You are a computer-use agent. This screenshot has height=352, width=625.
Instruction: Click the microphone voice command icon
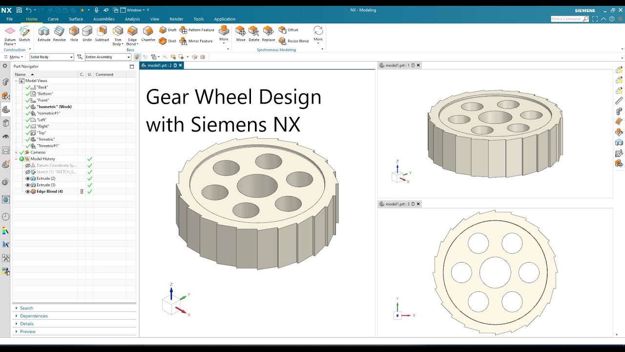click(97, 10)
